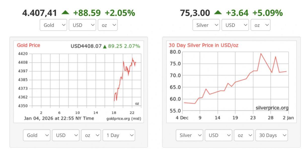Open the Gold metal dropdown above the gold chart
Screen dimensions: 302x149
[53, 25]
